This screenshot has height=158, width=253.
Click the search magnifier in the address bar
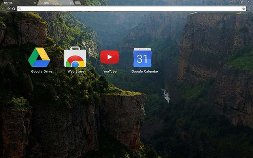coord(20,8)
